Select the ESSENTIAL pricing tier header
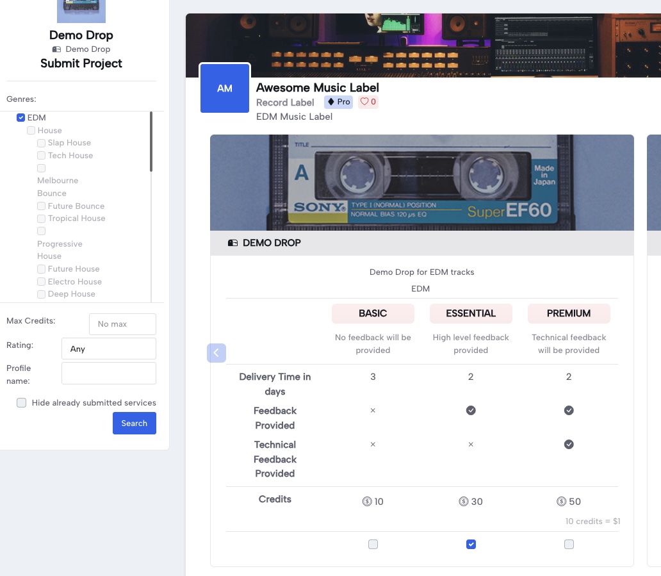This screenshot has height=576, width=661. (471, 313)
